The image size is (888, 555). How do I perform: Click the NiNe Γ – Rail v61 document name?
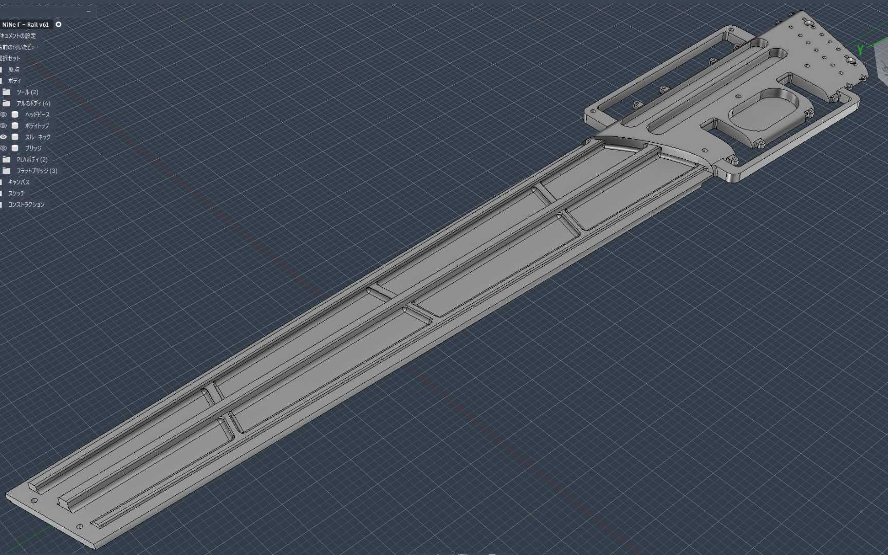click(x=26, y=25)
